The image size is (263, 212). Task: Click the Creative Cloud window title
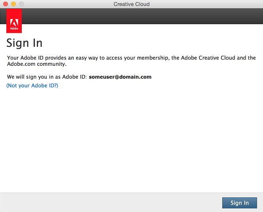[131, 4]
